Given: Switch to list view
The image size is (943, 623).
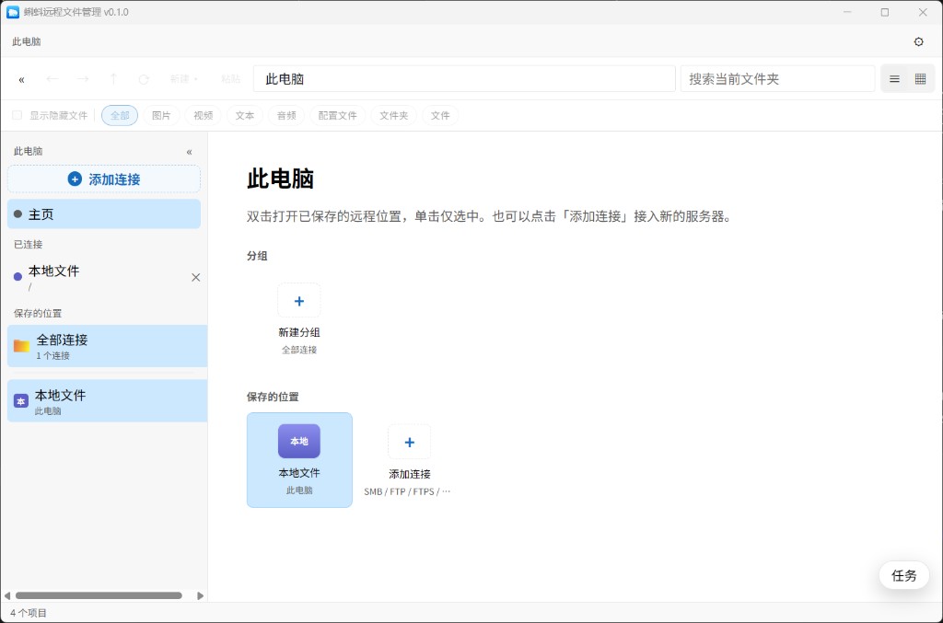Looking at the screenshot, I should (894, 79).
